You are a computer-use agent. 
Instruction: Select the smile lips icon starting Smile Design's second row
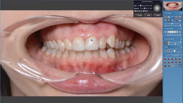pos(166,20)
